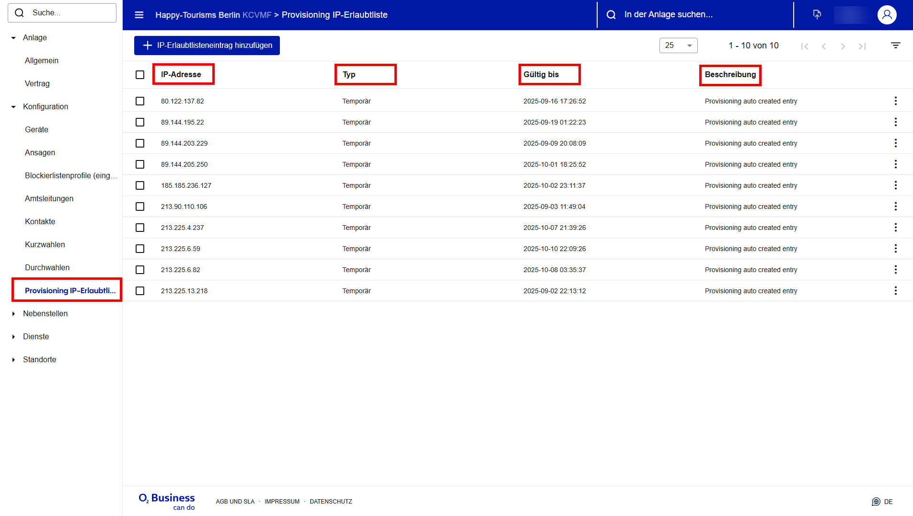913x516 pixels.
Task: Open three-dot menu for 213.225.13.218
Action: coord(895,291)
